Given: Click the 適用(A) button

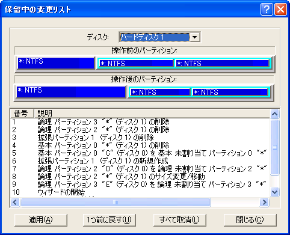Looking at the screenshot, I should coord(41,220).
